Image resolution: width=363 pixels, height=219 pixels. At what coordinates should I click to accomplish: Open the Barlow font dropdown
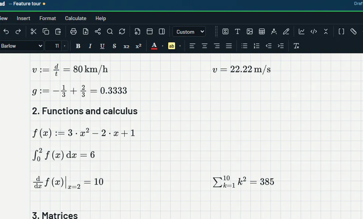pyautogui.click(x=21, y=46)
